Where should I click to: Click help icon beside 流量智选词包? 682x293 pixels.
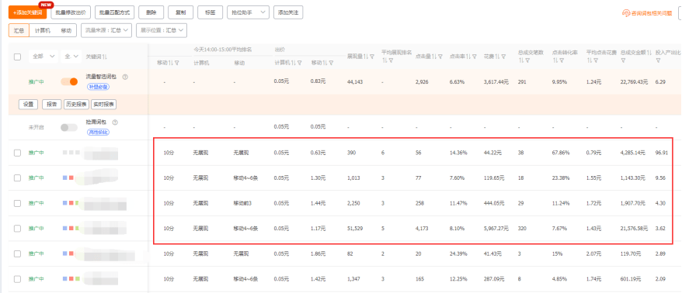pyautogui.click(x=125, y=77)
